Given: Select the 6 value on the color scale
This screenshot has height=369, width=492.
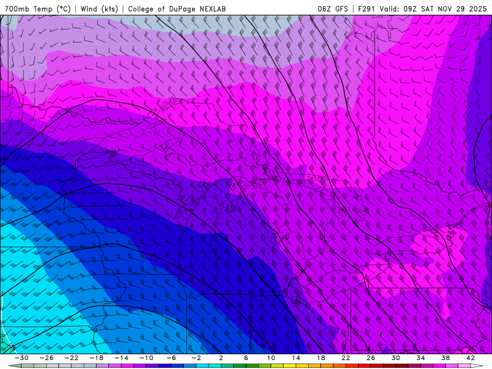Looking at the screenshot, I should coord(246,358).
